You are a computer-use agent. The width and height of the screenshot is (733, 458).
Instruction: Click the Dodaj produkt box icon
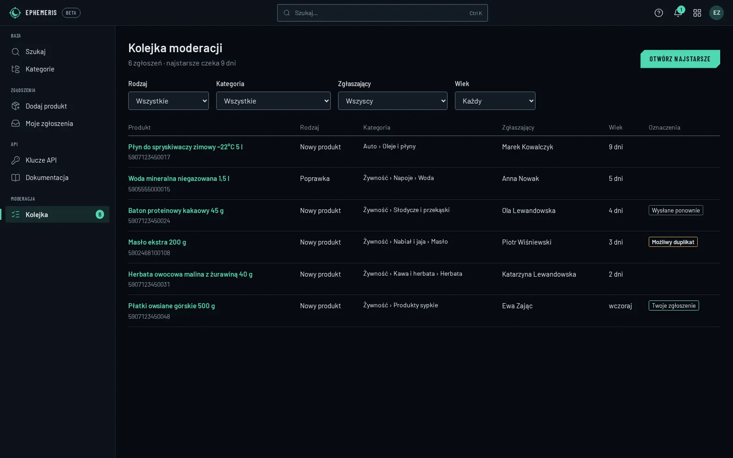point(16,106)
